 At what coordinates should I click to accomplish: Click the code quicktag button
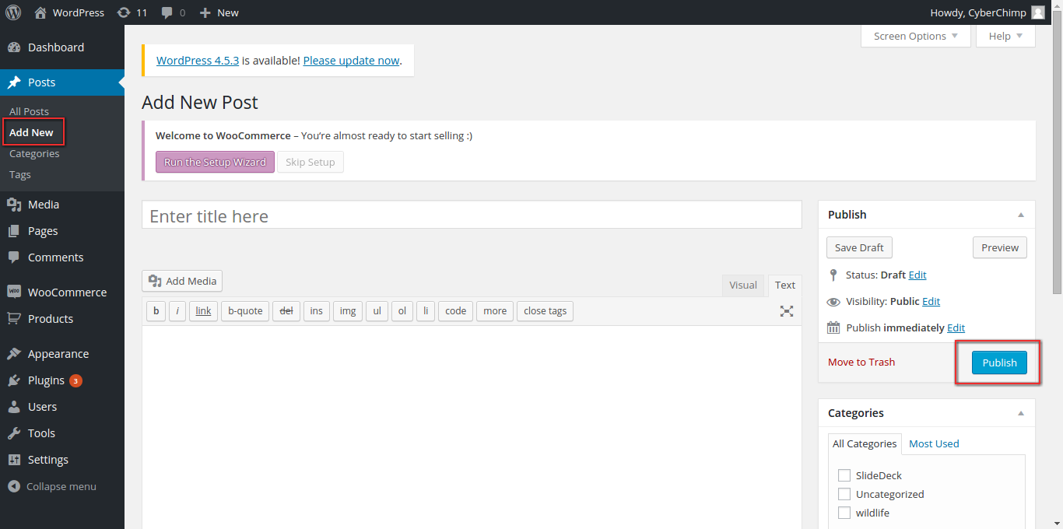(x=455, y=311)
